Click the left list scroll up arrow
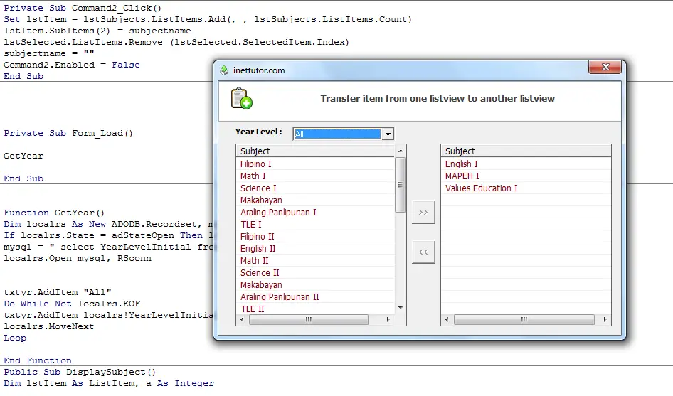Viewport: 673px width, 396px height. pos(401,151)
